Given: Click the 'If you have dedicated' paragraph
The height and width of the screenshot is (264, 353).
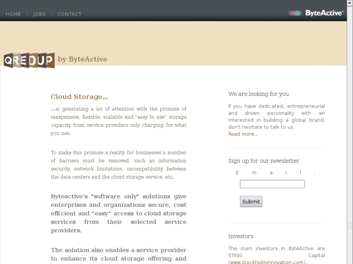Looking at the screenshot, I should (276, 116).
